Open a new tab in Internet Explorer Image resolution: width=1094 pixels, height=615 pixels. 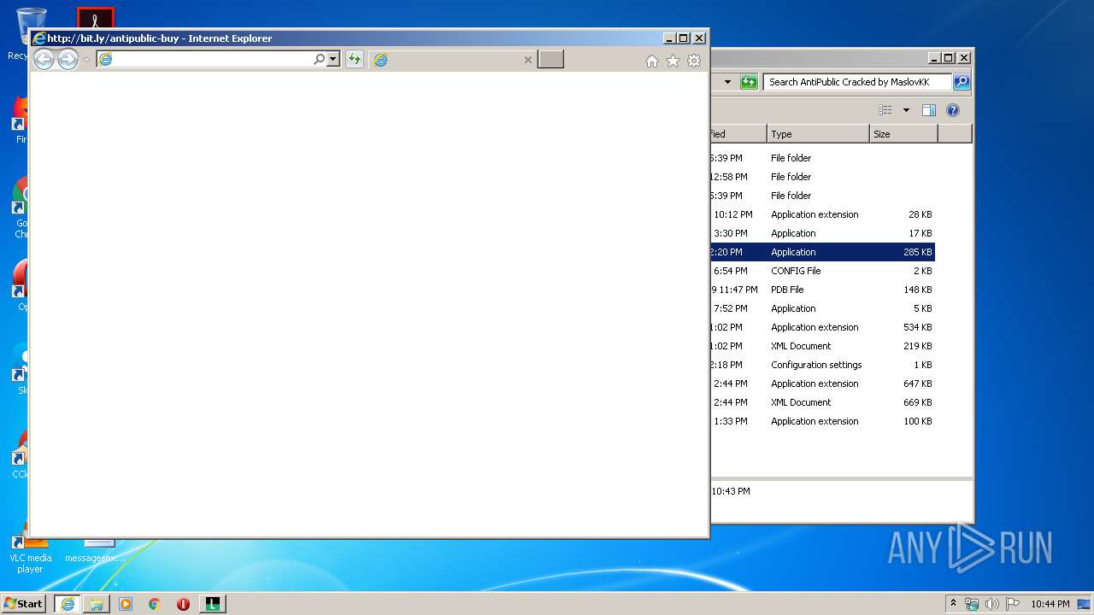[x=550, y=59]
